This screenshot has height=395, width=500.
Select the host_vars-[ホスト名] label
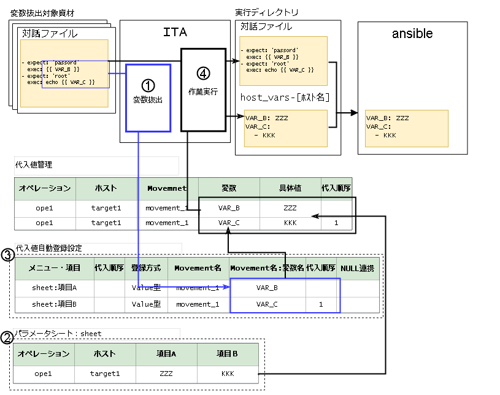pos(285,97)
